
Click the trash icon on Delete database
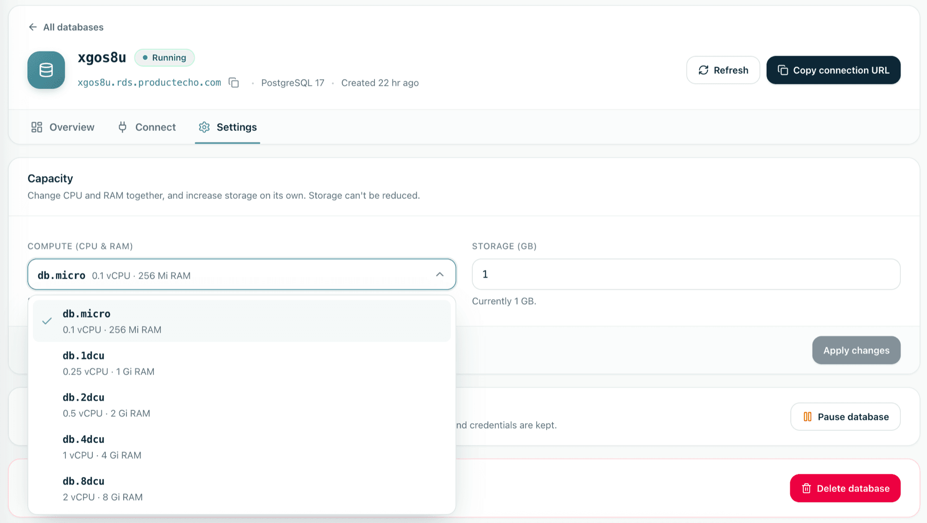[x=806, y=488]
